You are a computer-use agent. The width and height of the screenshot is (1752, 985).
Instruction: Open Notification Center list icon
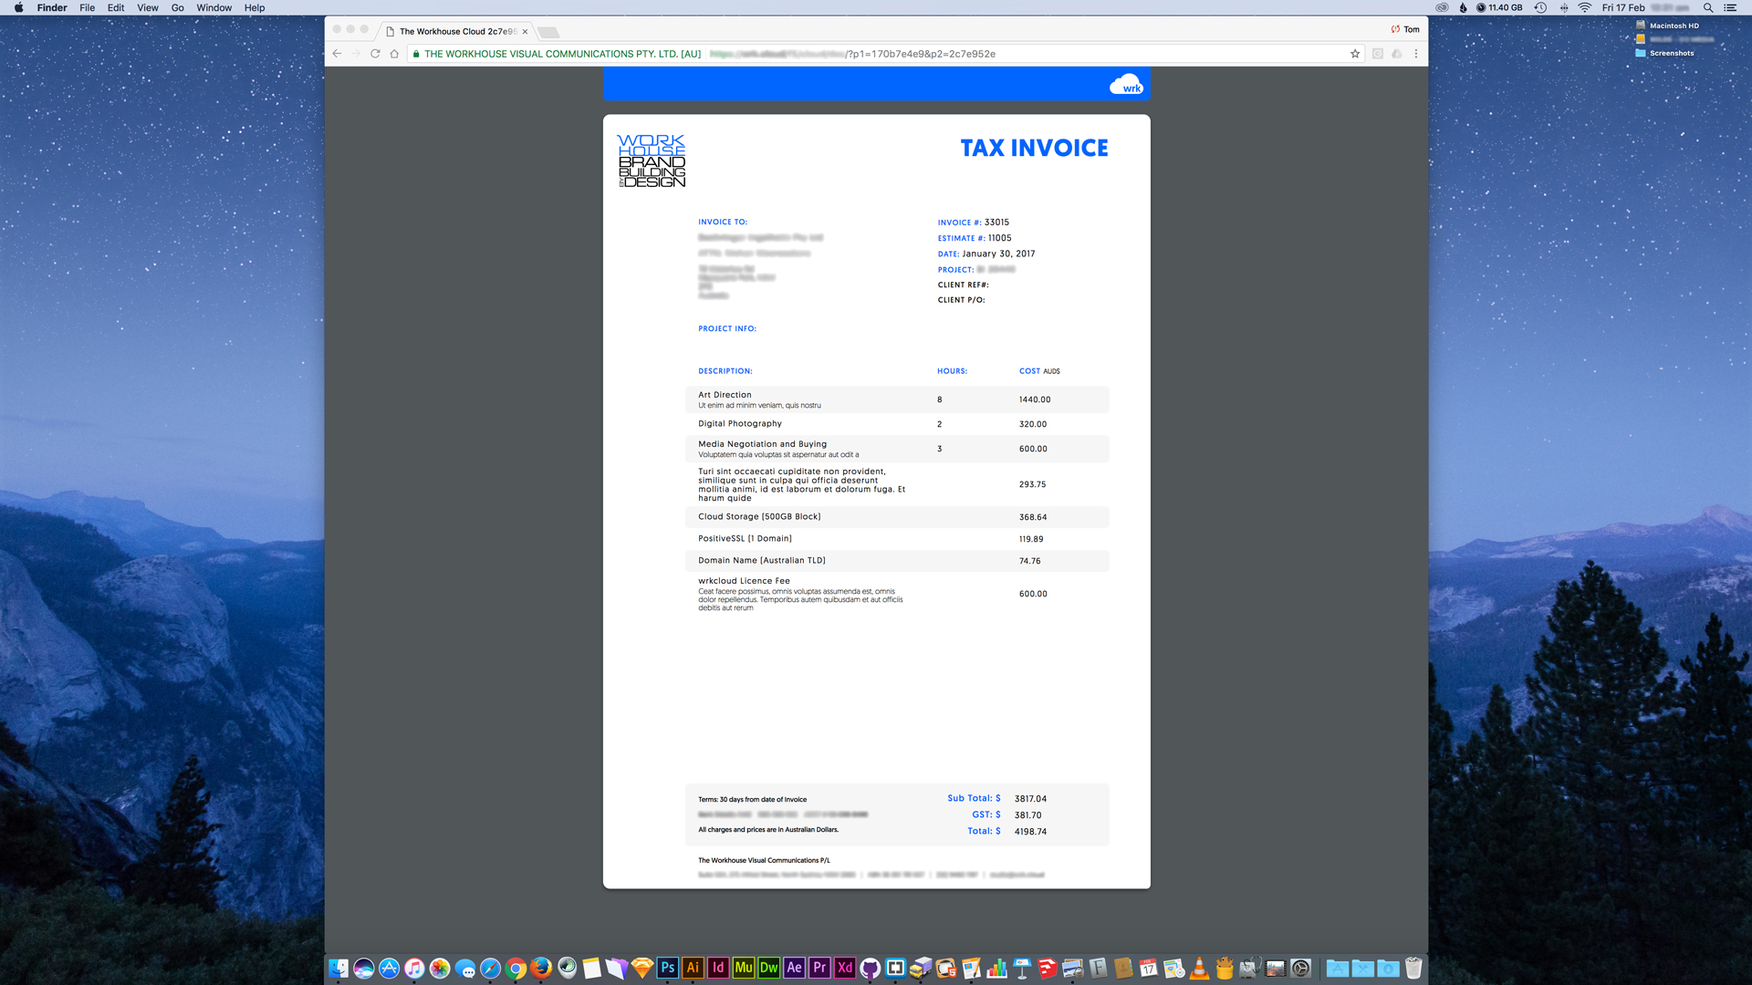[1730, 7]
